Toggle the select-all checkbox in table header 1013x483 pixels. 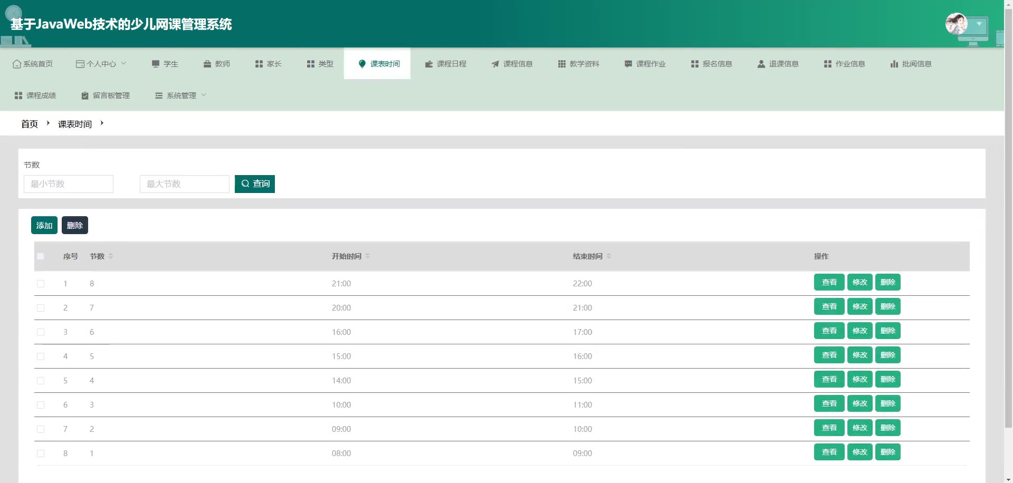click(41, 256)
